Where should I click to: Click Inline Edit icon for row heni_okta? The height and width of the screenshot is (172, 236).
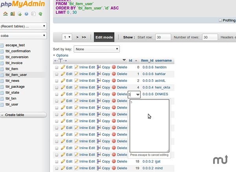[77, 87]
